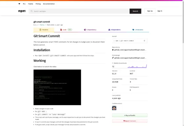
Task: Open the 14 Versions tab
Action: (x=138, y=30)
